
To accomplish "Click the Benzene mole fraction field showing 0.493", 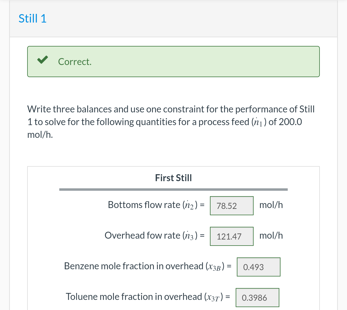I will click(258, 267).
